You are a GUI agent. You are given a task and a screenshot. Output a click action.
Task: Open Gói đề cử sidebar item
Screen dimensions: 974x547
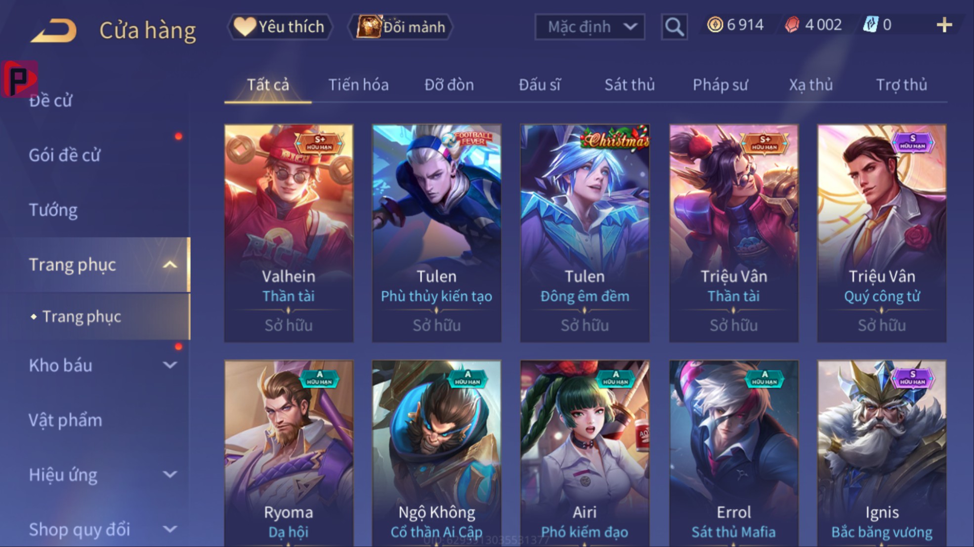coord(65,156)
